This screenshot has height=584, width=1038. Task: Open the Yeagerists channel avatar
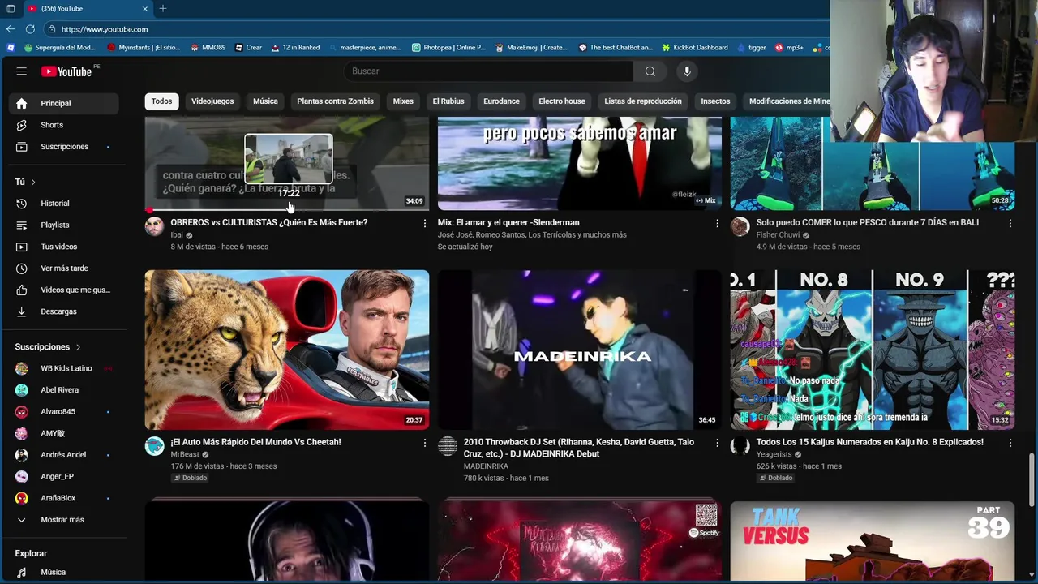[740, 446]
